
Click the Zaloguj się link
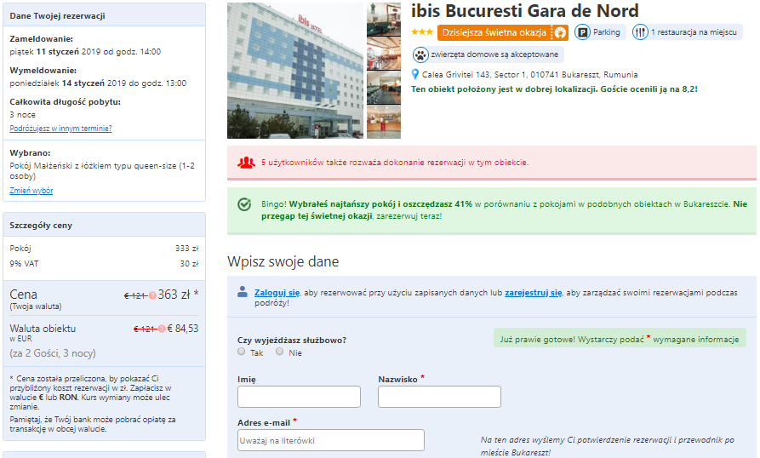point(277,293)
